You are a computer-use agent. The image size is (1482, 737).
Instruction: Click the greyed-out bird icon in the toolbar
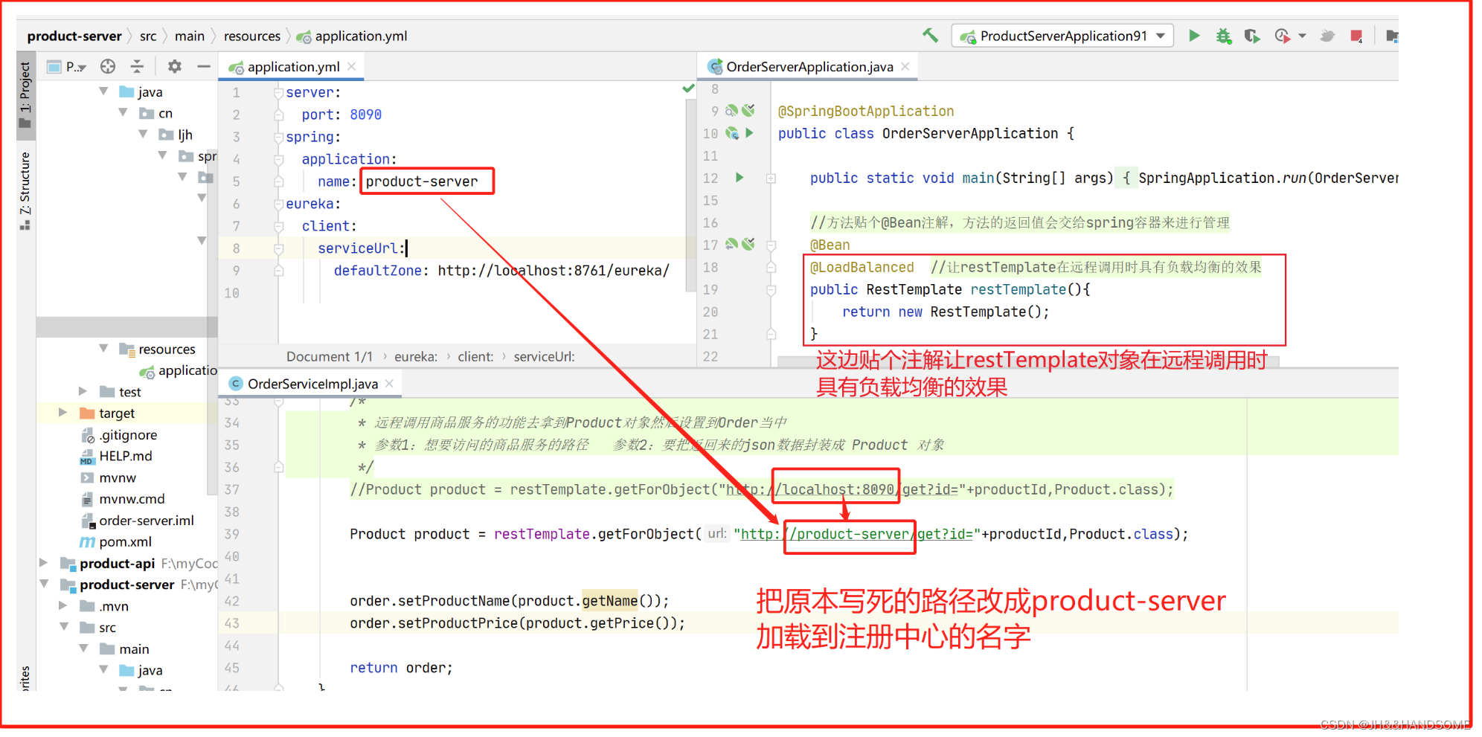(x=1327, y=36)
